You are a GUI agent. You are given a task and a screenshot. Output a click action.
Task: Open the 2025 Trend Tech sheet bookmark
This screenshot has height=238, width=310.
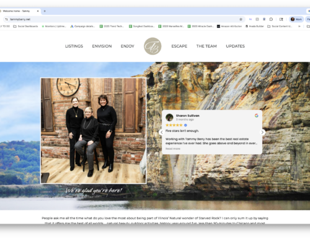(112, 26)
